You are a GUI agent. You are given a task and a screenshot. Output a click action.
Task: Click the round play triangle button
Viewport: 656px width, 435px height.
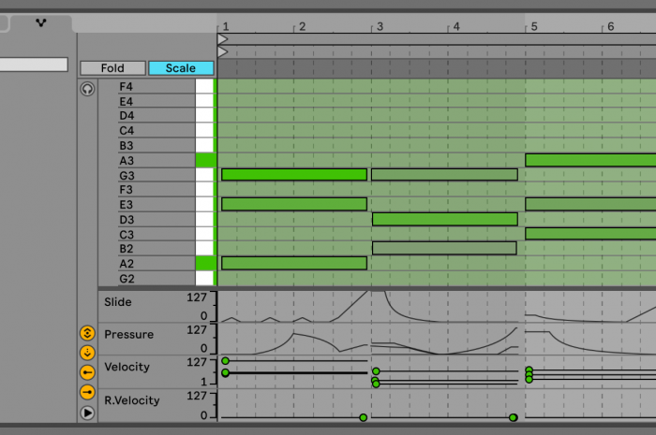click(87, 413)
